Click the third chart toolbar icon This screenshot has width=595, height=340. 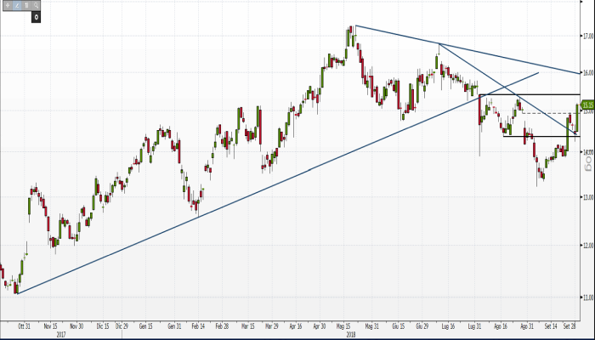coord(26,5)
